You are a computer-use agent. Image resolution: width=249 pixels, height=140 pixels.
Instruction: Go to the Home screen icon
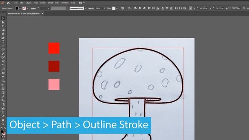tap(8, 3)
